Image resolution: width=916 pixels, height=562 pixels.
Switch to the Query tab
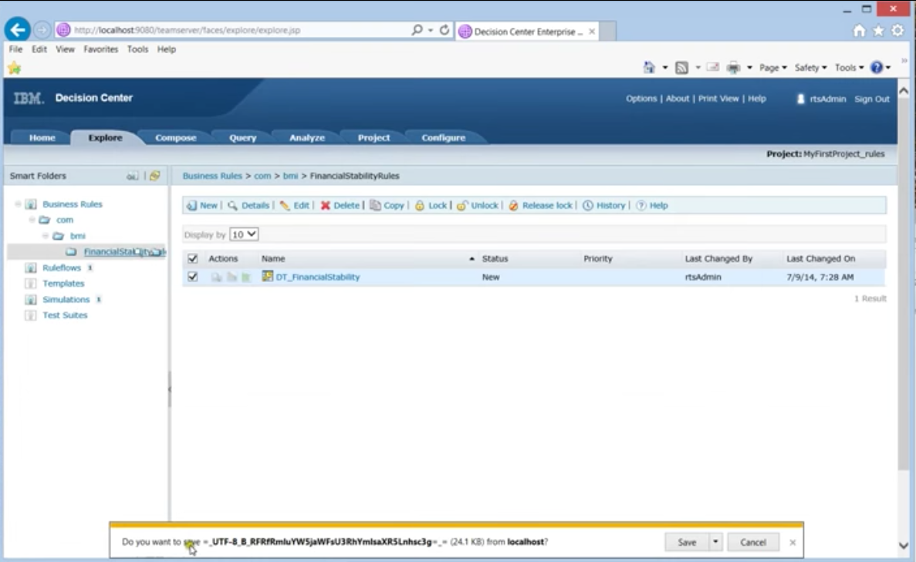[x=242, y=138]
